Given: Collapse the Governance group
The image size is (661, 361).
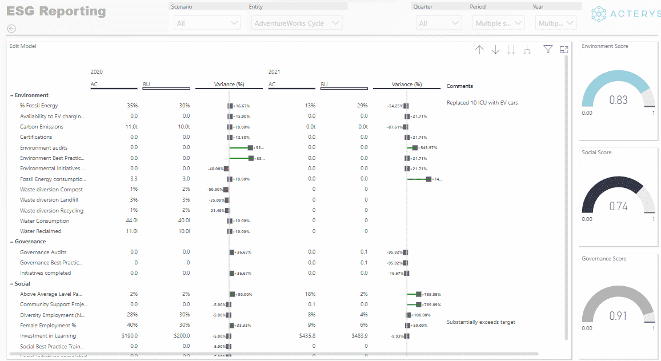Looking at the screenshot, I should [12, 242].
